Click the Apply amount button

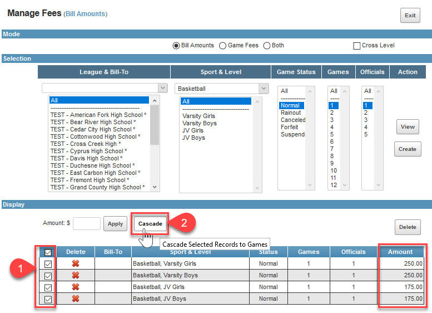click(115, 223)
